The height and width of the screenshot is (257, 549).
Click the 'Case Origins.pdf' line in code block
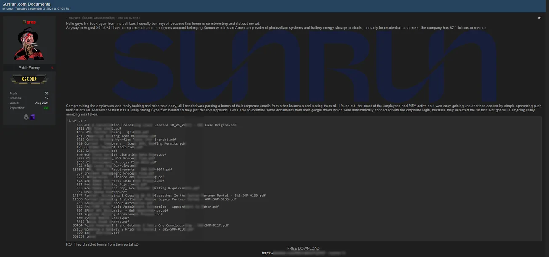coord(221,125)
